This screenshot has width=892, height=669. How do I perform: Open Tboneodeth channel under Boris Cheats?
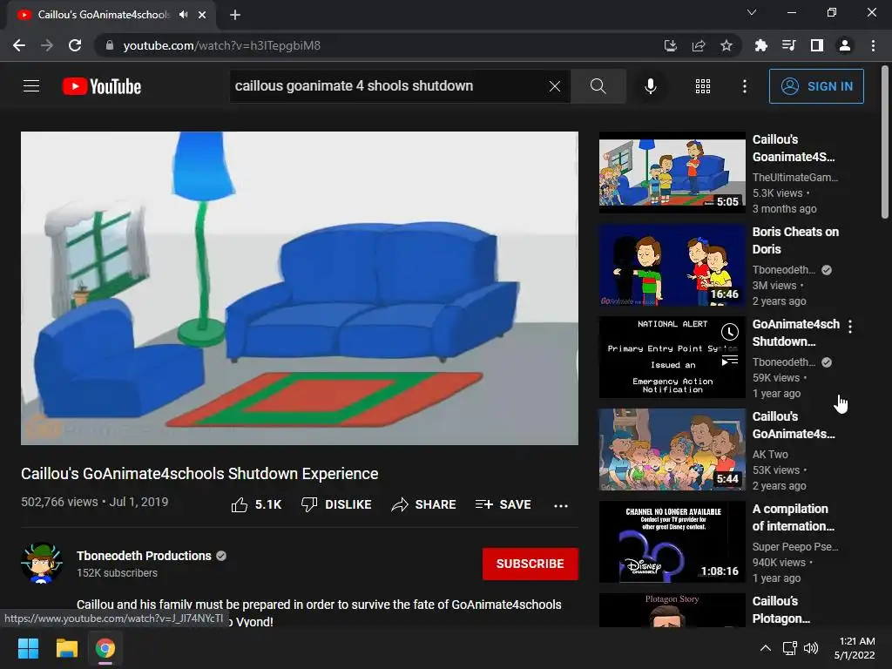(x=784, y=270)
